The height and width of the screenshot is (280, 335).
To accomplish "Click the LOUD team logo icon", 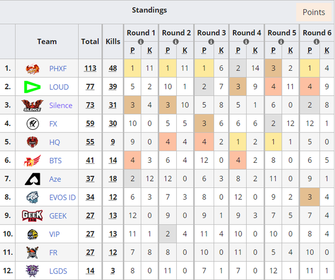I will point(32,87).
